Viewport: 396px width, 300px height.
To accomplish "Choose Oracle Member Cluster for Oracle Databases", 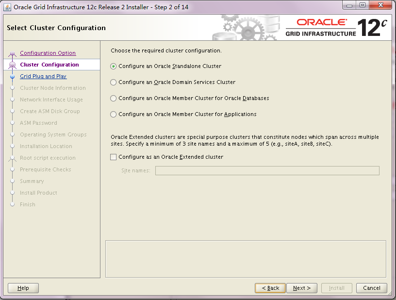I will tap(114, 99).
